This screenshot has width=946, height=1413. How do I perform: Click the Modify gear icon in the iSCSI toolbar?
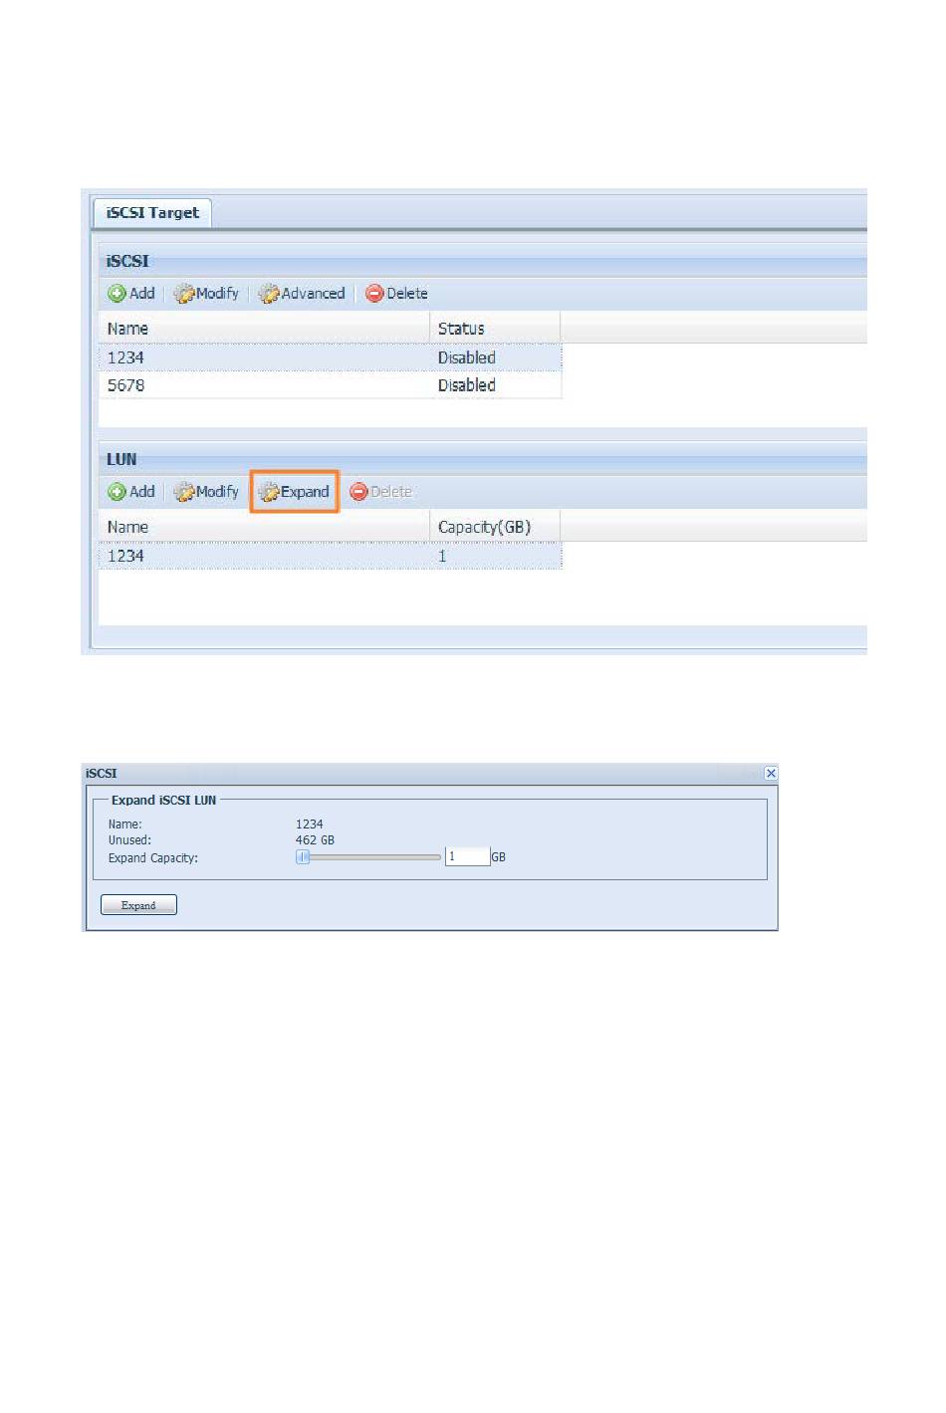[184, 294]
